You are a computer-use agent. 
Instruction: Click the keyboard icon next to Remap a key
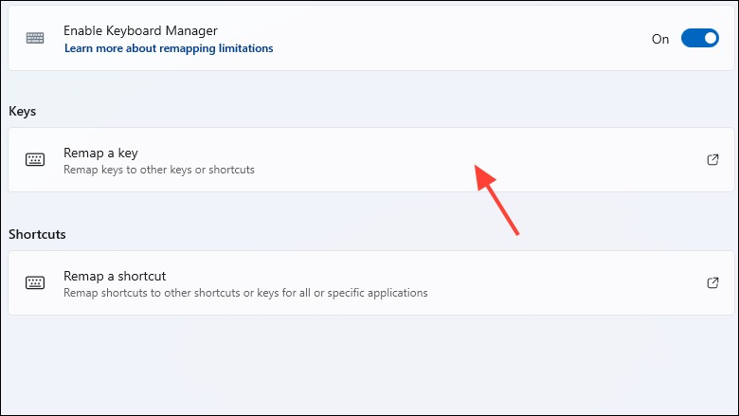coord(35,160)
